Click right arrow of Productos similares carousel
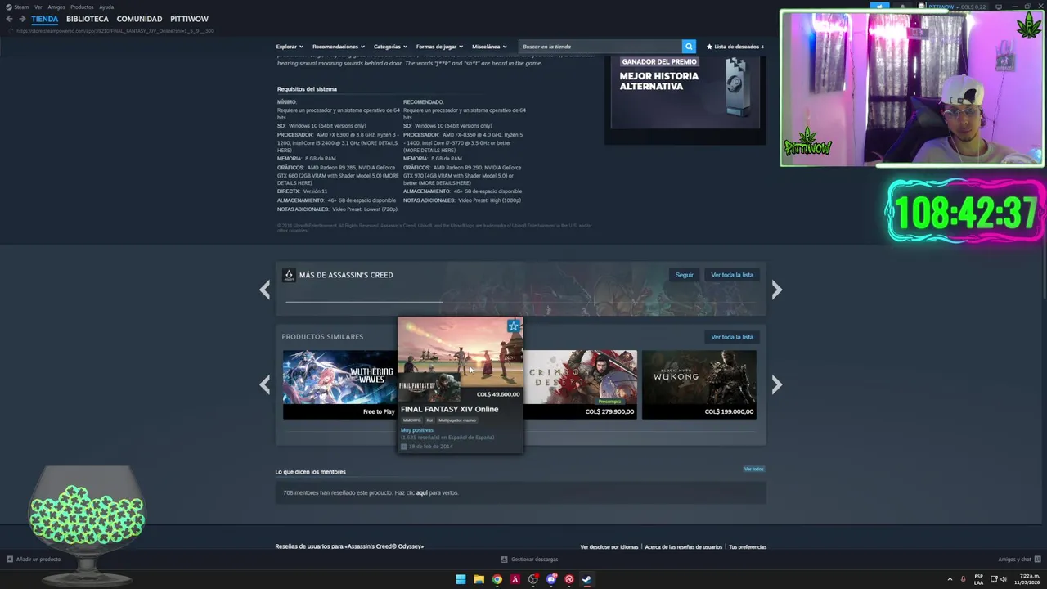 coord(777,384)
